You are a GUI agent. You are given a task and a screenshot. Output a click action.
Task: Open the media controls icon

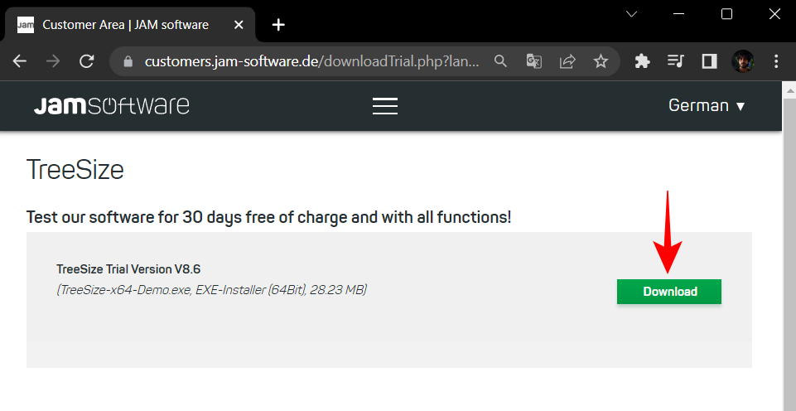[675, 61]
